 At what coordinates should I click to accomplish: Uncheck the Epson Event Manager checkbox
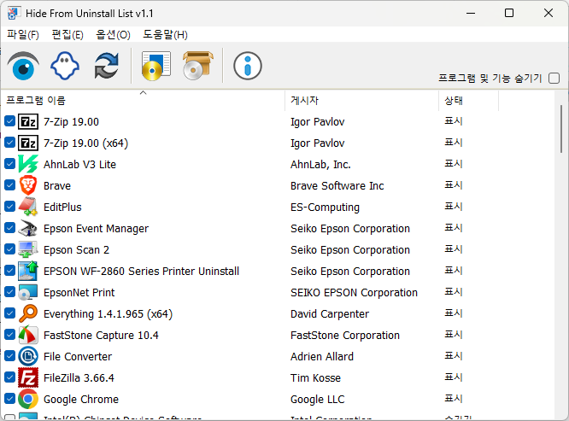pyautogui.click(x=9, y=228)
